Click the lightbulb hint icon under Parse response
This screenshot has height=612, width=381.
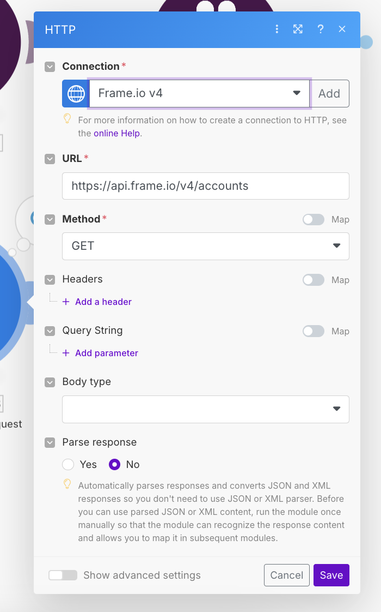[x=67, y=484]
